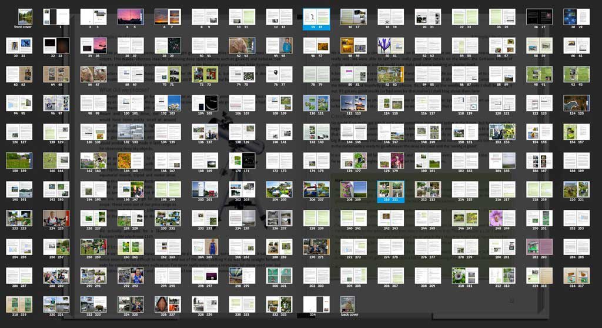
Task: Select boat hull spread pages 326-327
Action: click(168, 304)
